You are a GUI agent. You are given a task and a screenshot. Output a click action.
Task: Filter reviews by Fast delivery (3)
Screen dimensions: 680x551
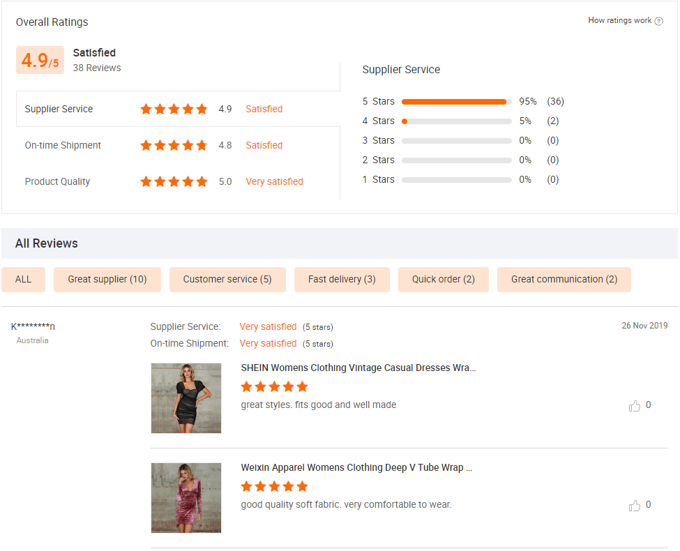click(342, 280)
